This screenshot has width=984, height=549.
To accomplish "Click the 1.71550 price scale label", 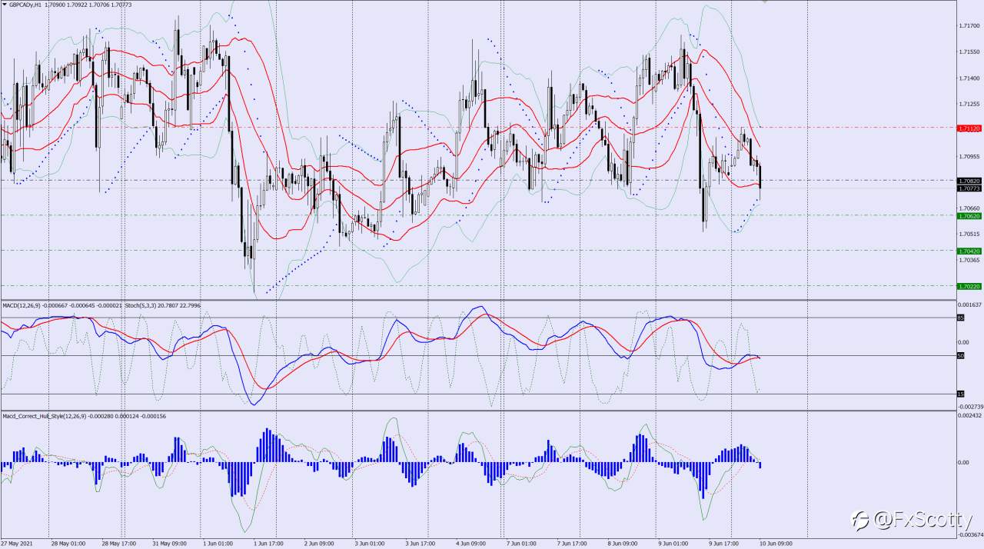I will pyautogui.click(x=969, y=52).
